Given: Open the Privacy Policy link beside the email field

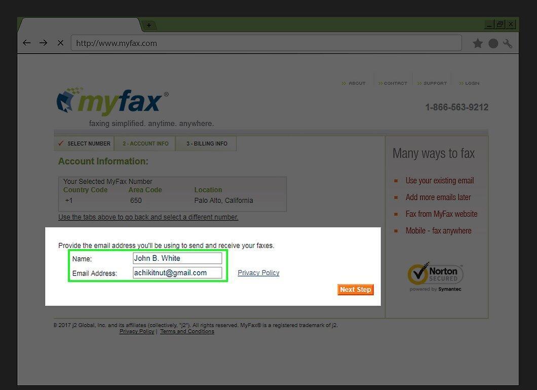Looking at the screenshot, I should point(258,273).
